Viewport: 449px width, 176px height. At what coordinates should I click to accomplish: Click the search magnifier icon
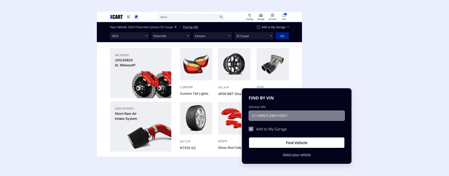[x=221, y=17]
